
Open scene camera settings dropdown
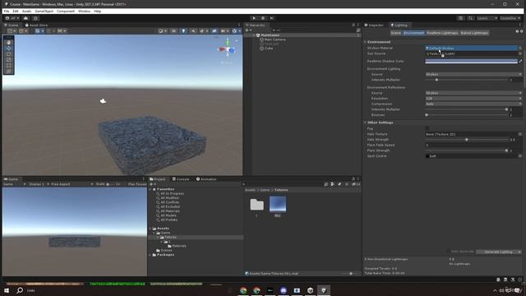coord(224,31)
